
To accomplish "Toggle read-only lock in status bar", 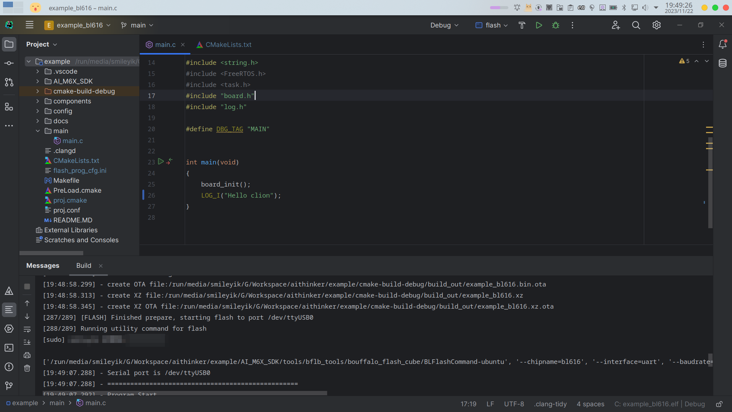I will coord(719,404).
